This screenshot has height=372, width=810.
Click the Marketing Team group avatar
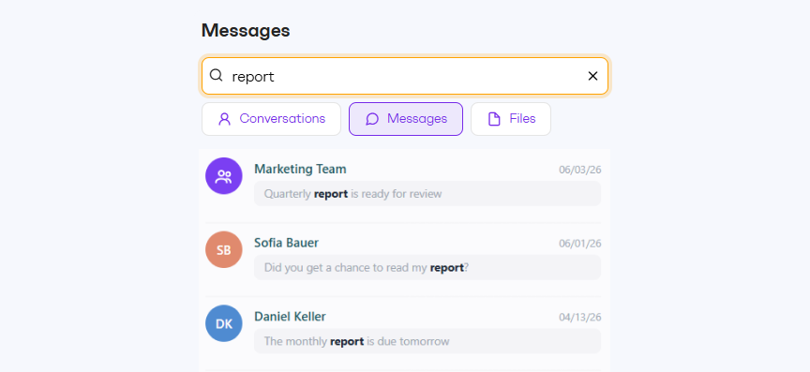click(224, 176)
